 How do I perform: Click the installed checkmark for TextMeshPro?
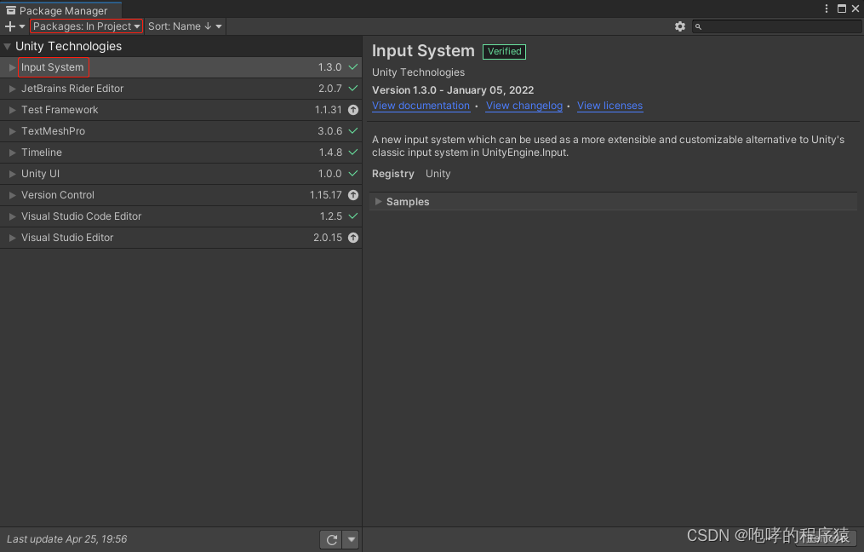tap(353, 130)
